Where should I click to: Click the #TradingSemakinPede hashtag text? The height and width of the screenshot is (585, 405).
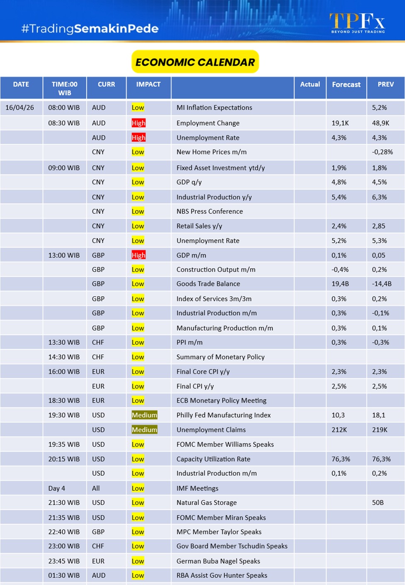[x=90, y=29]
